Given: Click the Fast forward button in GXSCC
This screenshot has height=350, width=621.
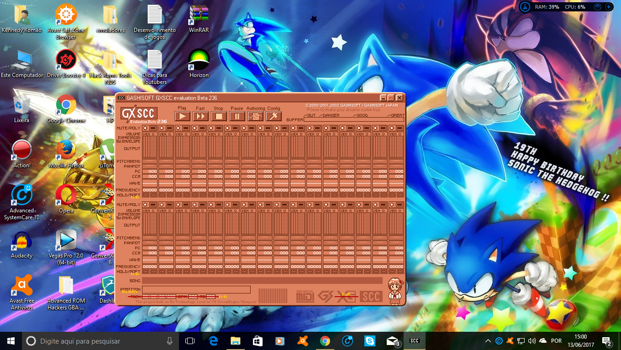Looking at the screenshot, I should (200, 116).
